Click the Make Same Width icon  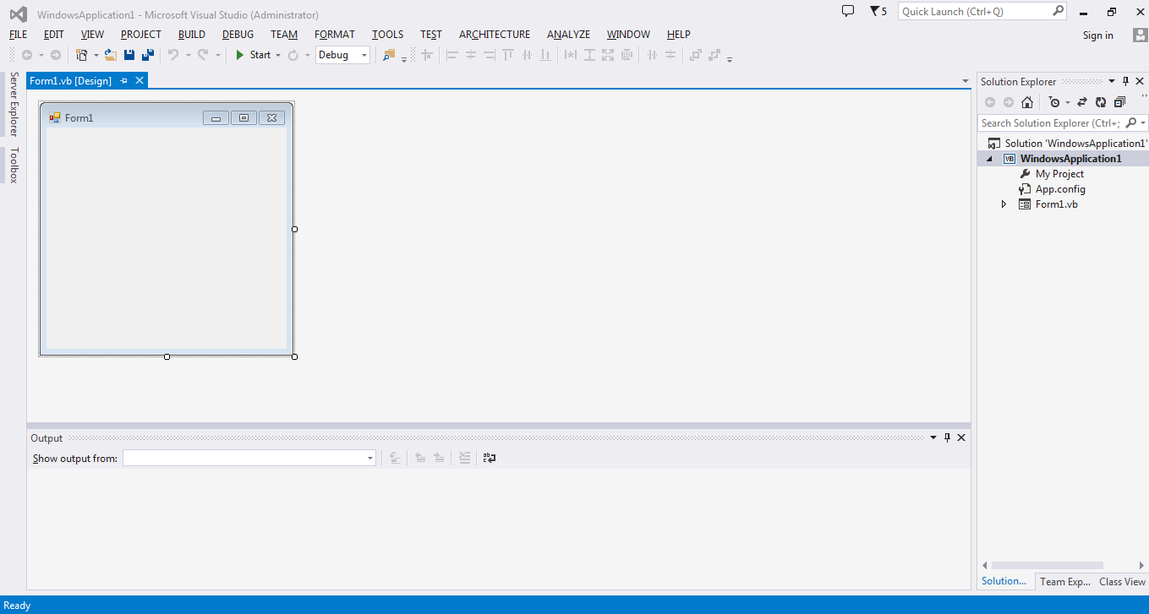point(571,55)
